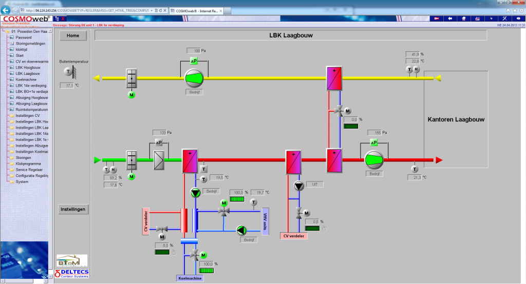Open the crossed tools icon in toolbar
Image resolution: width=526 pixels, height=284 pixels.
[504, 18]
